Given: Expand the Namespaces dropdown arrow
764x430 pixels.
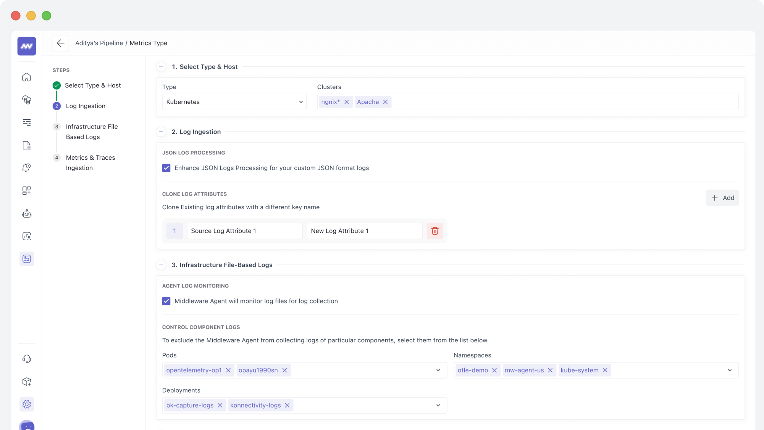Looking at the screenshot, I should 729,370.
